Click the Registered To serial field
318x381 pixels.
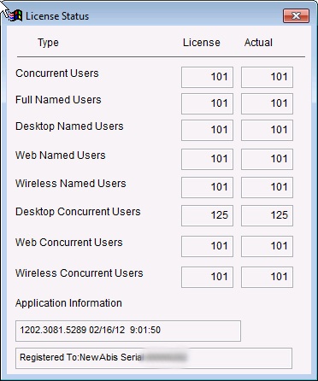(154, 358)
